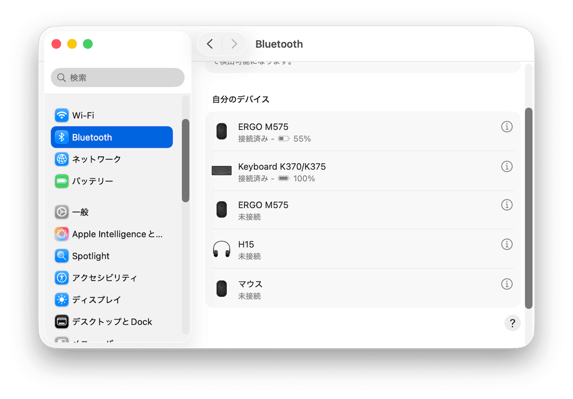Click the Keyboard K370/K375 keyboard icon
Screen dimensions: 573x399
[221, 171]
